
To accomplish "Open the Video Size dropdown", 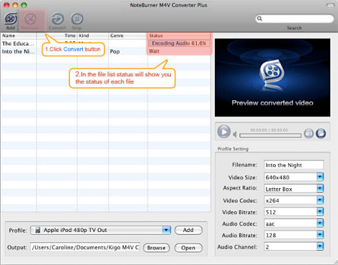I will click(294, 177).
